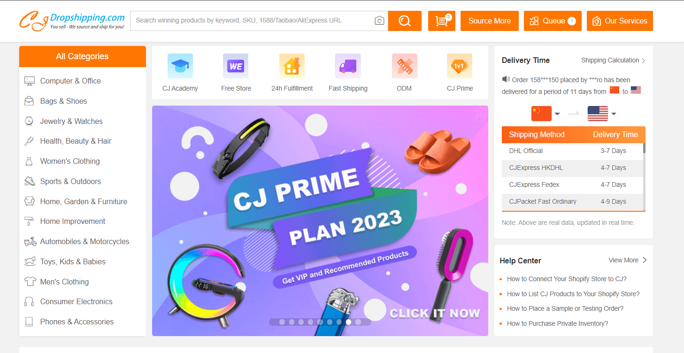
Task: Open How to Connect Your Shopify Store link
Action: point(567,279)
